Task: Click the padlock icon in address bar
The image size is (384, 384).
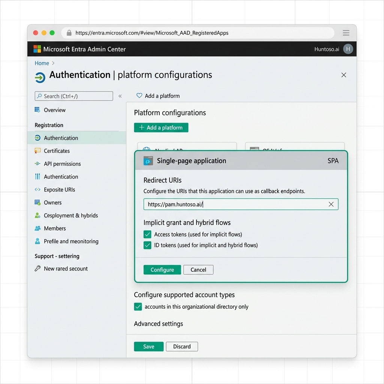Action: pos(69,33)
